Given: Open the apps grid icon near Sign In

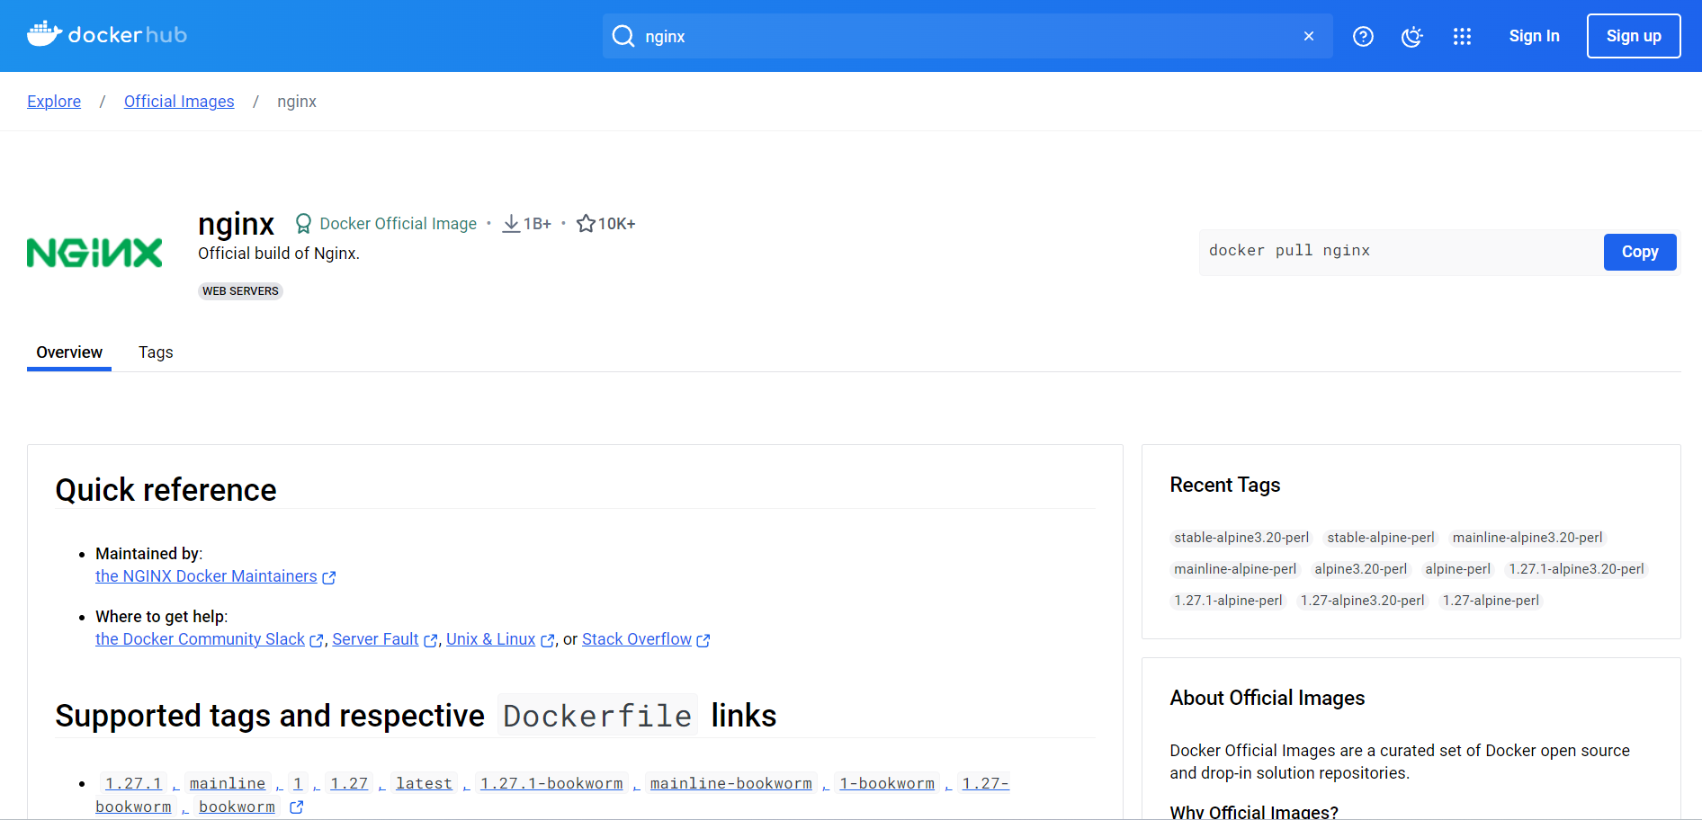Looking at the screenshot, I should 1462,36.
